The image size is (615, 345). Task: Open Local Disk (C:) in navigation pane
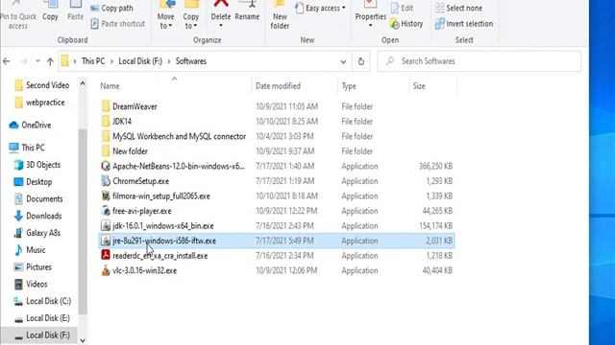click(42, 301)
